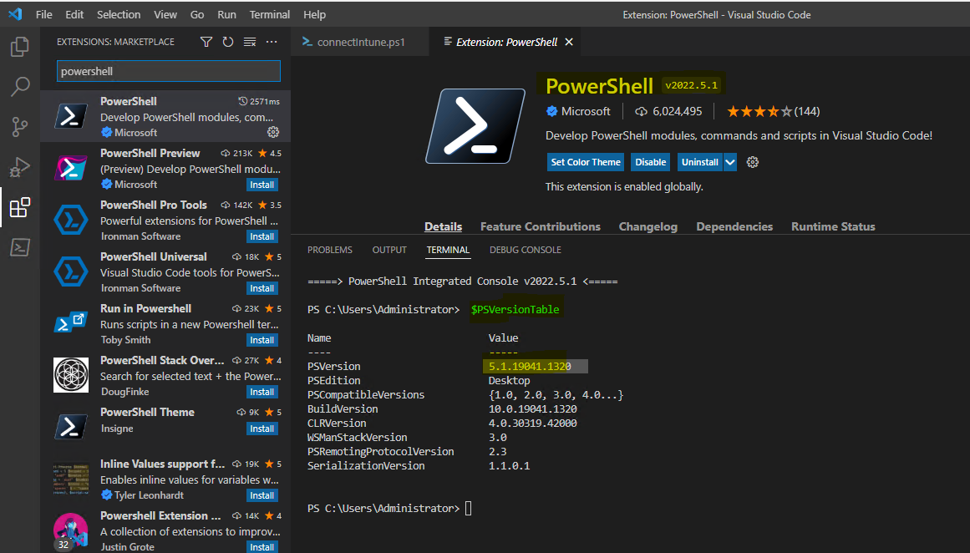The height and width of the screenshot is (553, 970).
Task: Close the Extension: PowerShell tab
Action: [569, 42]
